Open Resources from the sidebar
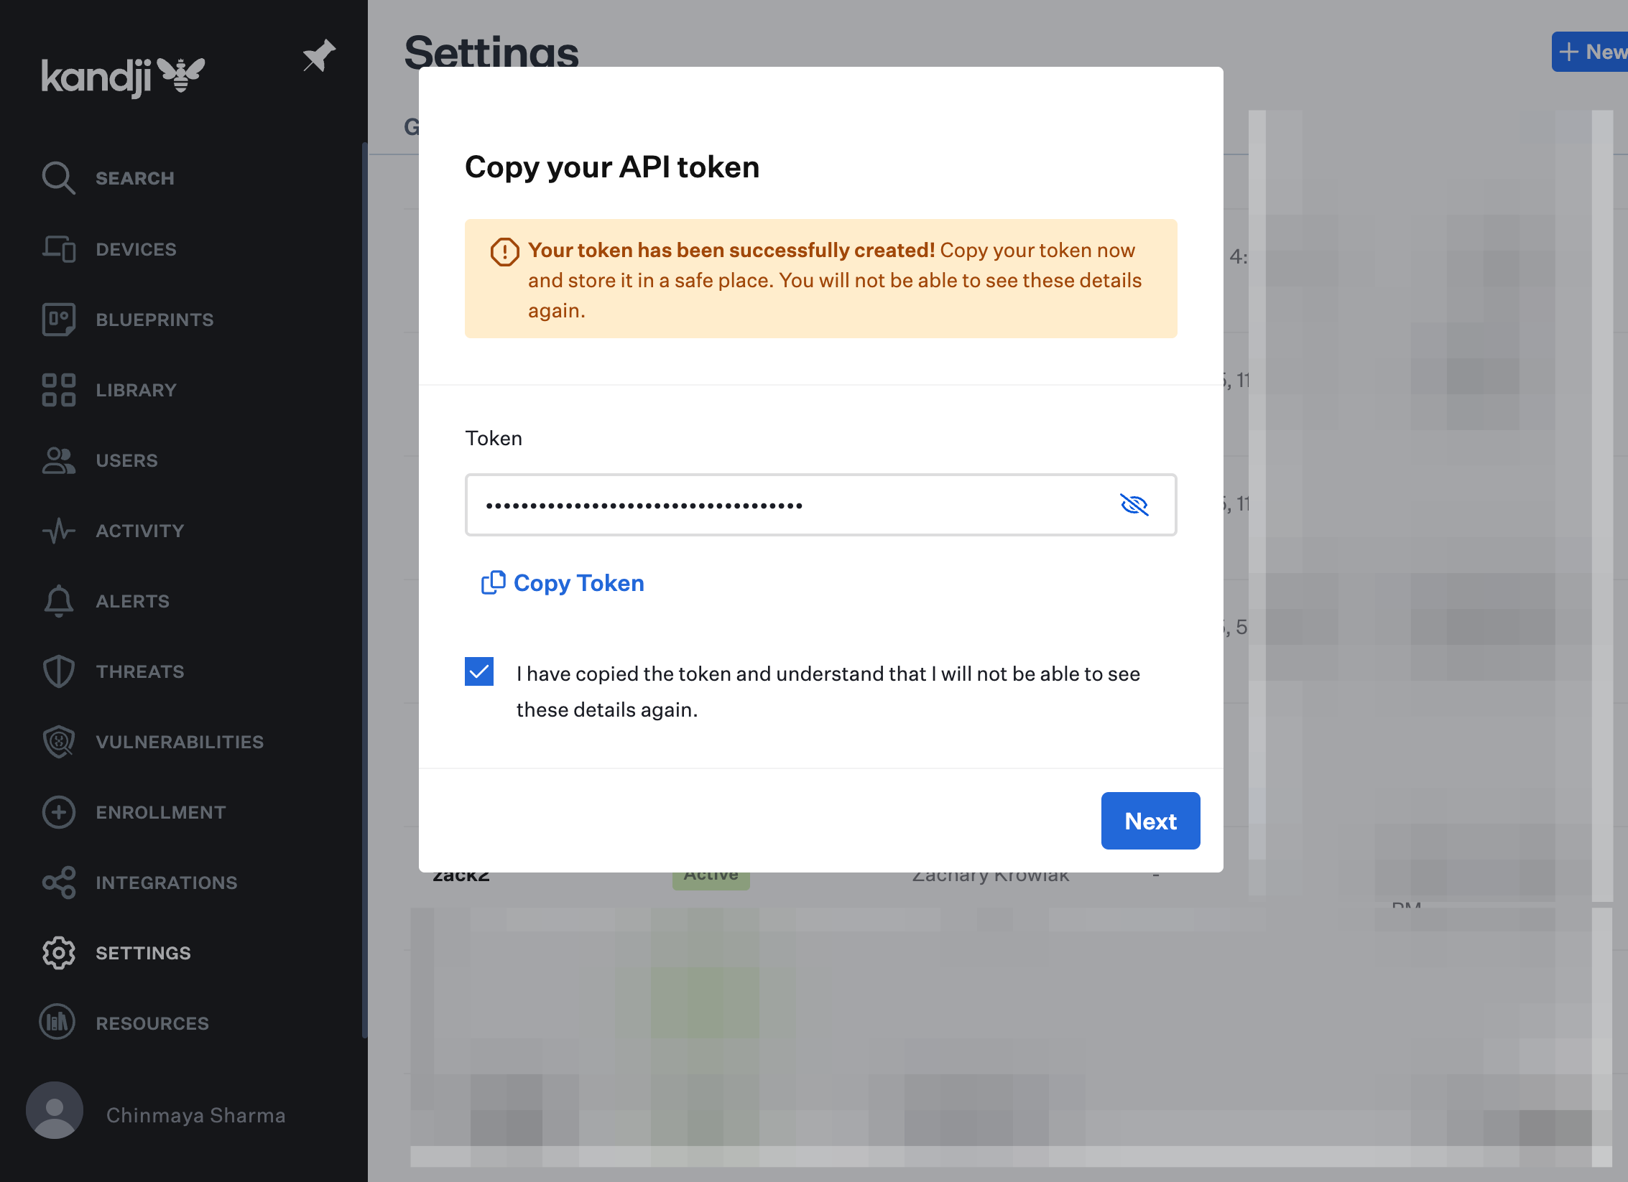Image resolution: width=1628 pixels, height=1182 pixels. (152, 1023)
